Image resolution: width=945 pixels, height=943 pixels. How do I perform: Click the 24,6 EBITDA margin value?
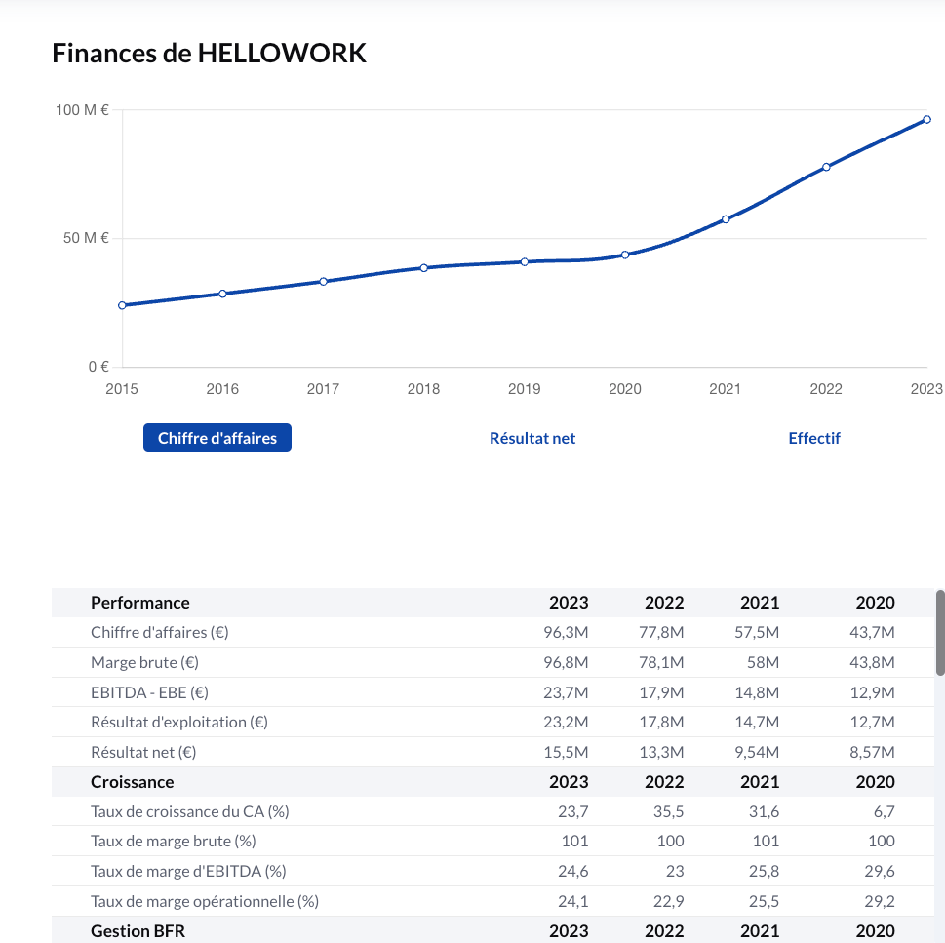pos(573,871)
